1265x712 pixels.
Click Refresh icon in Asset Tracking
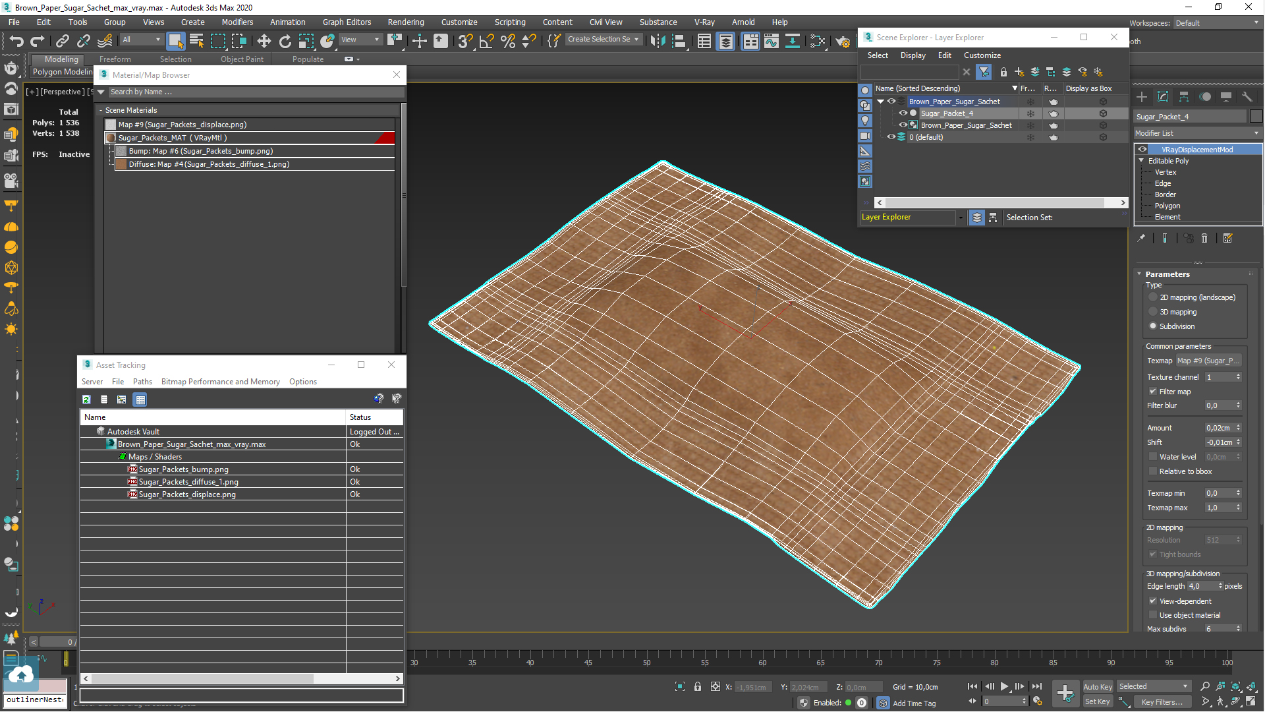tap(86, 400)
